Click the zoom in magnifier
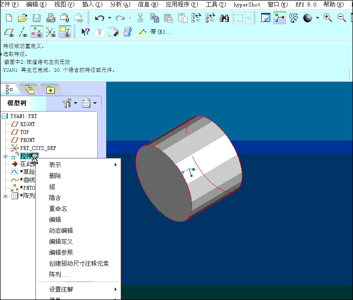Image resolution: width=353 pixels, height=300 pixels. (328, 18)
